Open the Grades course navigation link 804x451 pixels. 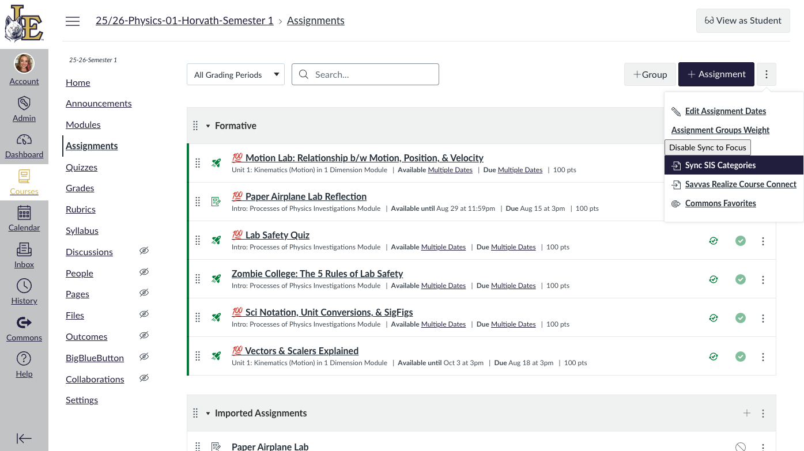point(80,188)
